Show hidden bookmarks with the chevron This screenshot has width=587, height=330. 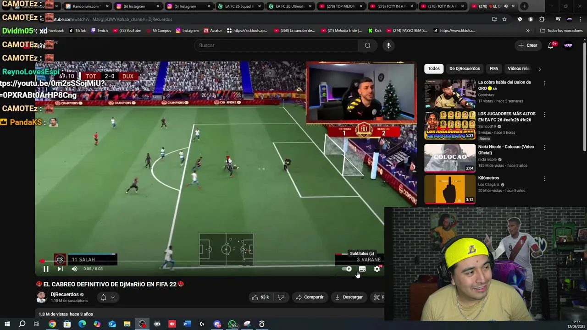coord(528,31)
